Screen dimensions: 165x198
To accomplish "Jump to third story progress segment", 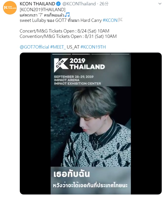I will pyautogui.click(x=100, y=54).
